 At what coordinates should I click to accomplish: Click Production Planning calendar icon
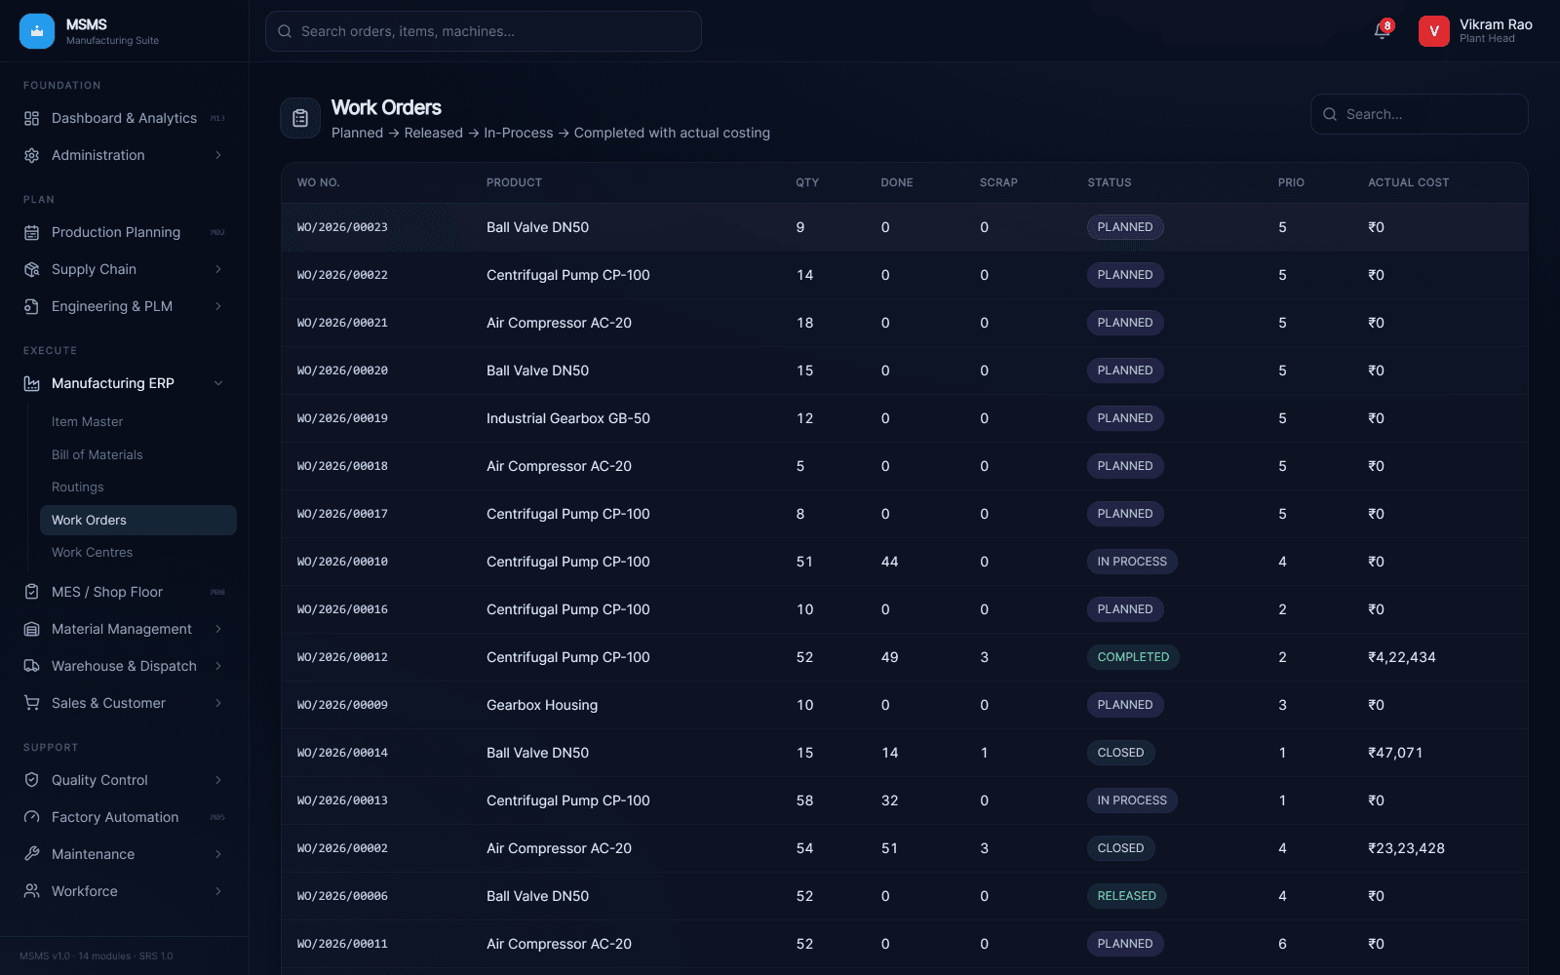pyautogui.click(x=32, y=232)
